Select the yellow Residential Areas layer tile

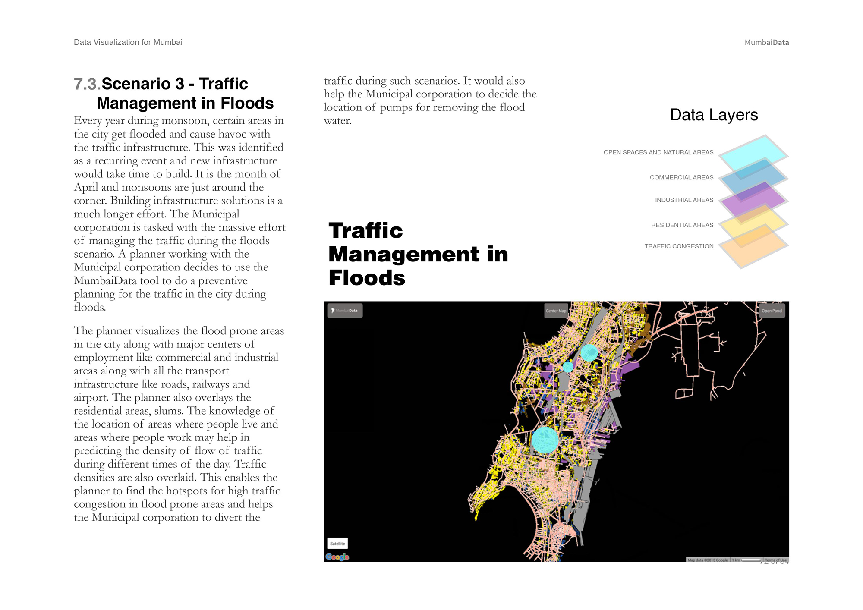(753, 224)
